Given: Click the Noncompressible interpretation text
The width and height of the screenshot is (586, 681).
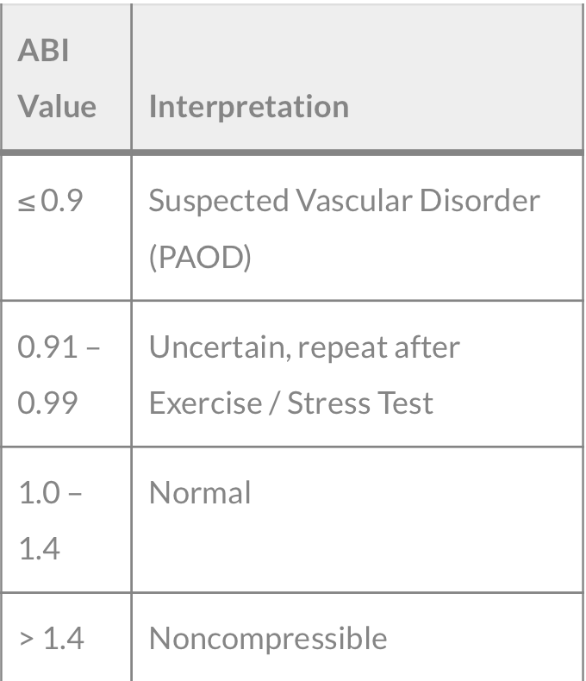Looking at the screenshot, I should [x=268, y=639].
